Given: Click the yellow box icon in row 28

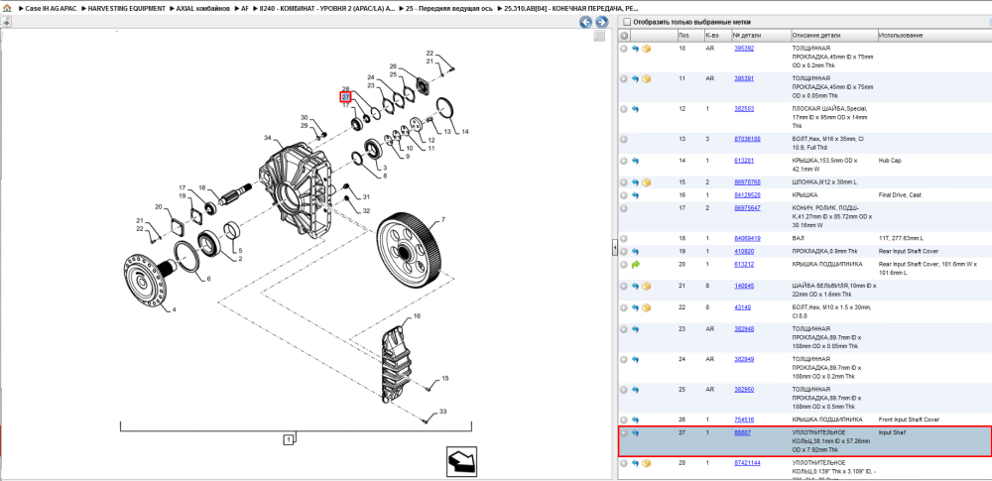Looking at the screenshot, I should click(647, 464).
